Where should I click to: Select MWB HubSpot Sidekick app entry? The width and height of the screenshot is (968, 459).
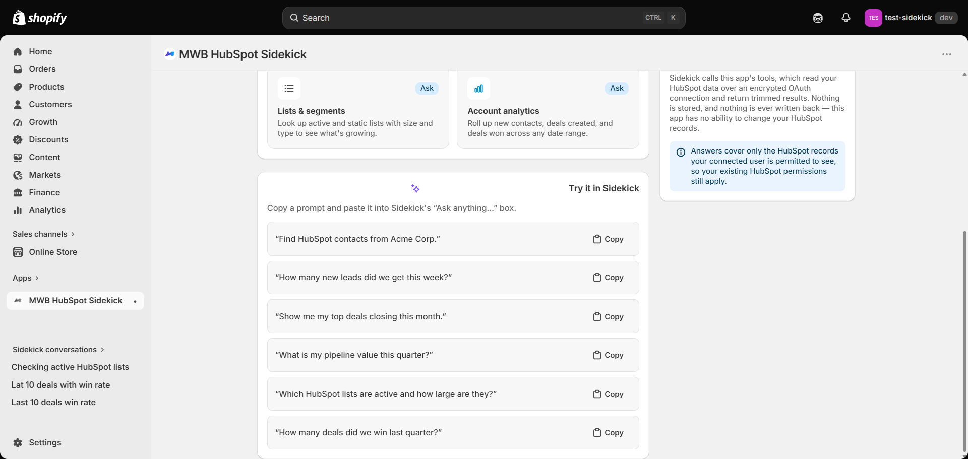click(x=76, y=300)
